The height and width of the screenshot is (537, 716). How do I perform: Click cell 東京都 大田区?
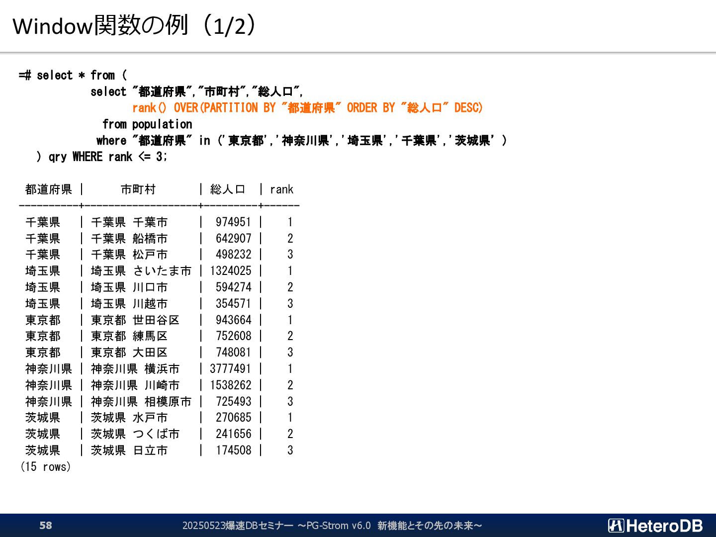pyautogui.click(x=129, y=353)
